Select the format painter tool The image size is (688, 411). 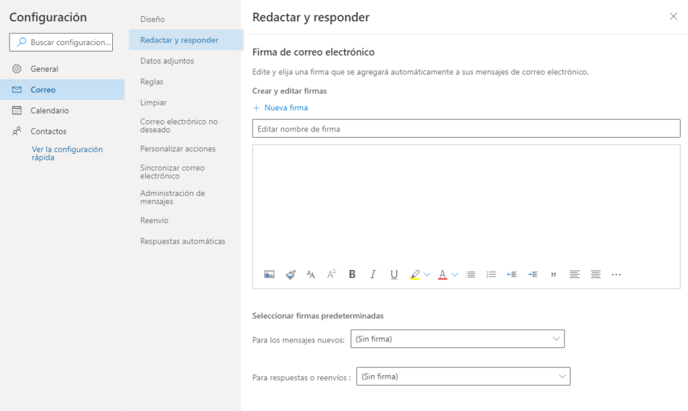[290, 274]
